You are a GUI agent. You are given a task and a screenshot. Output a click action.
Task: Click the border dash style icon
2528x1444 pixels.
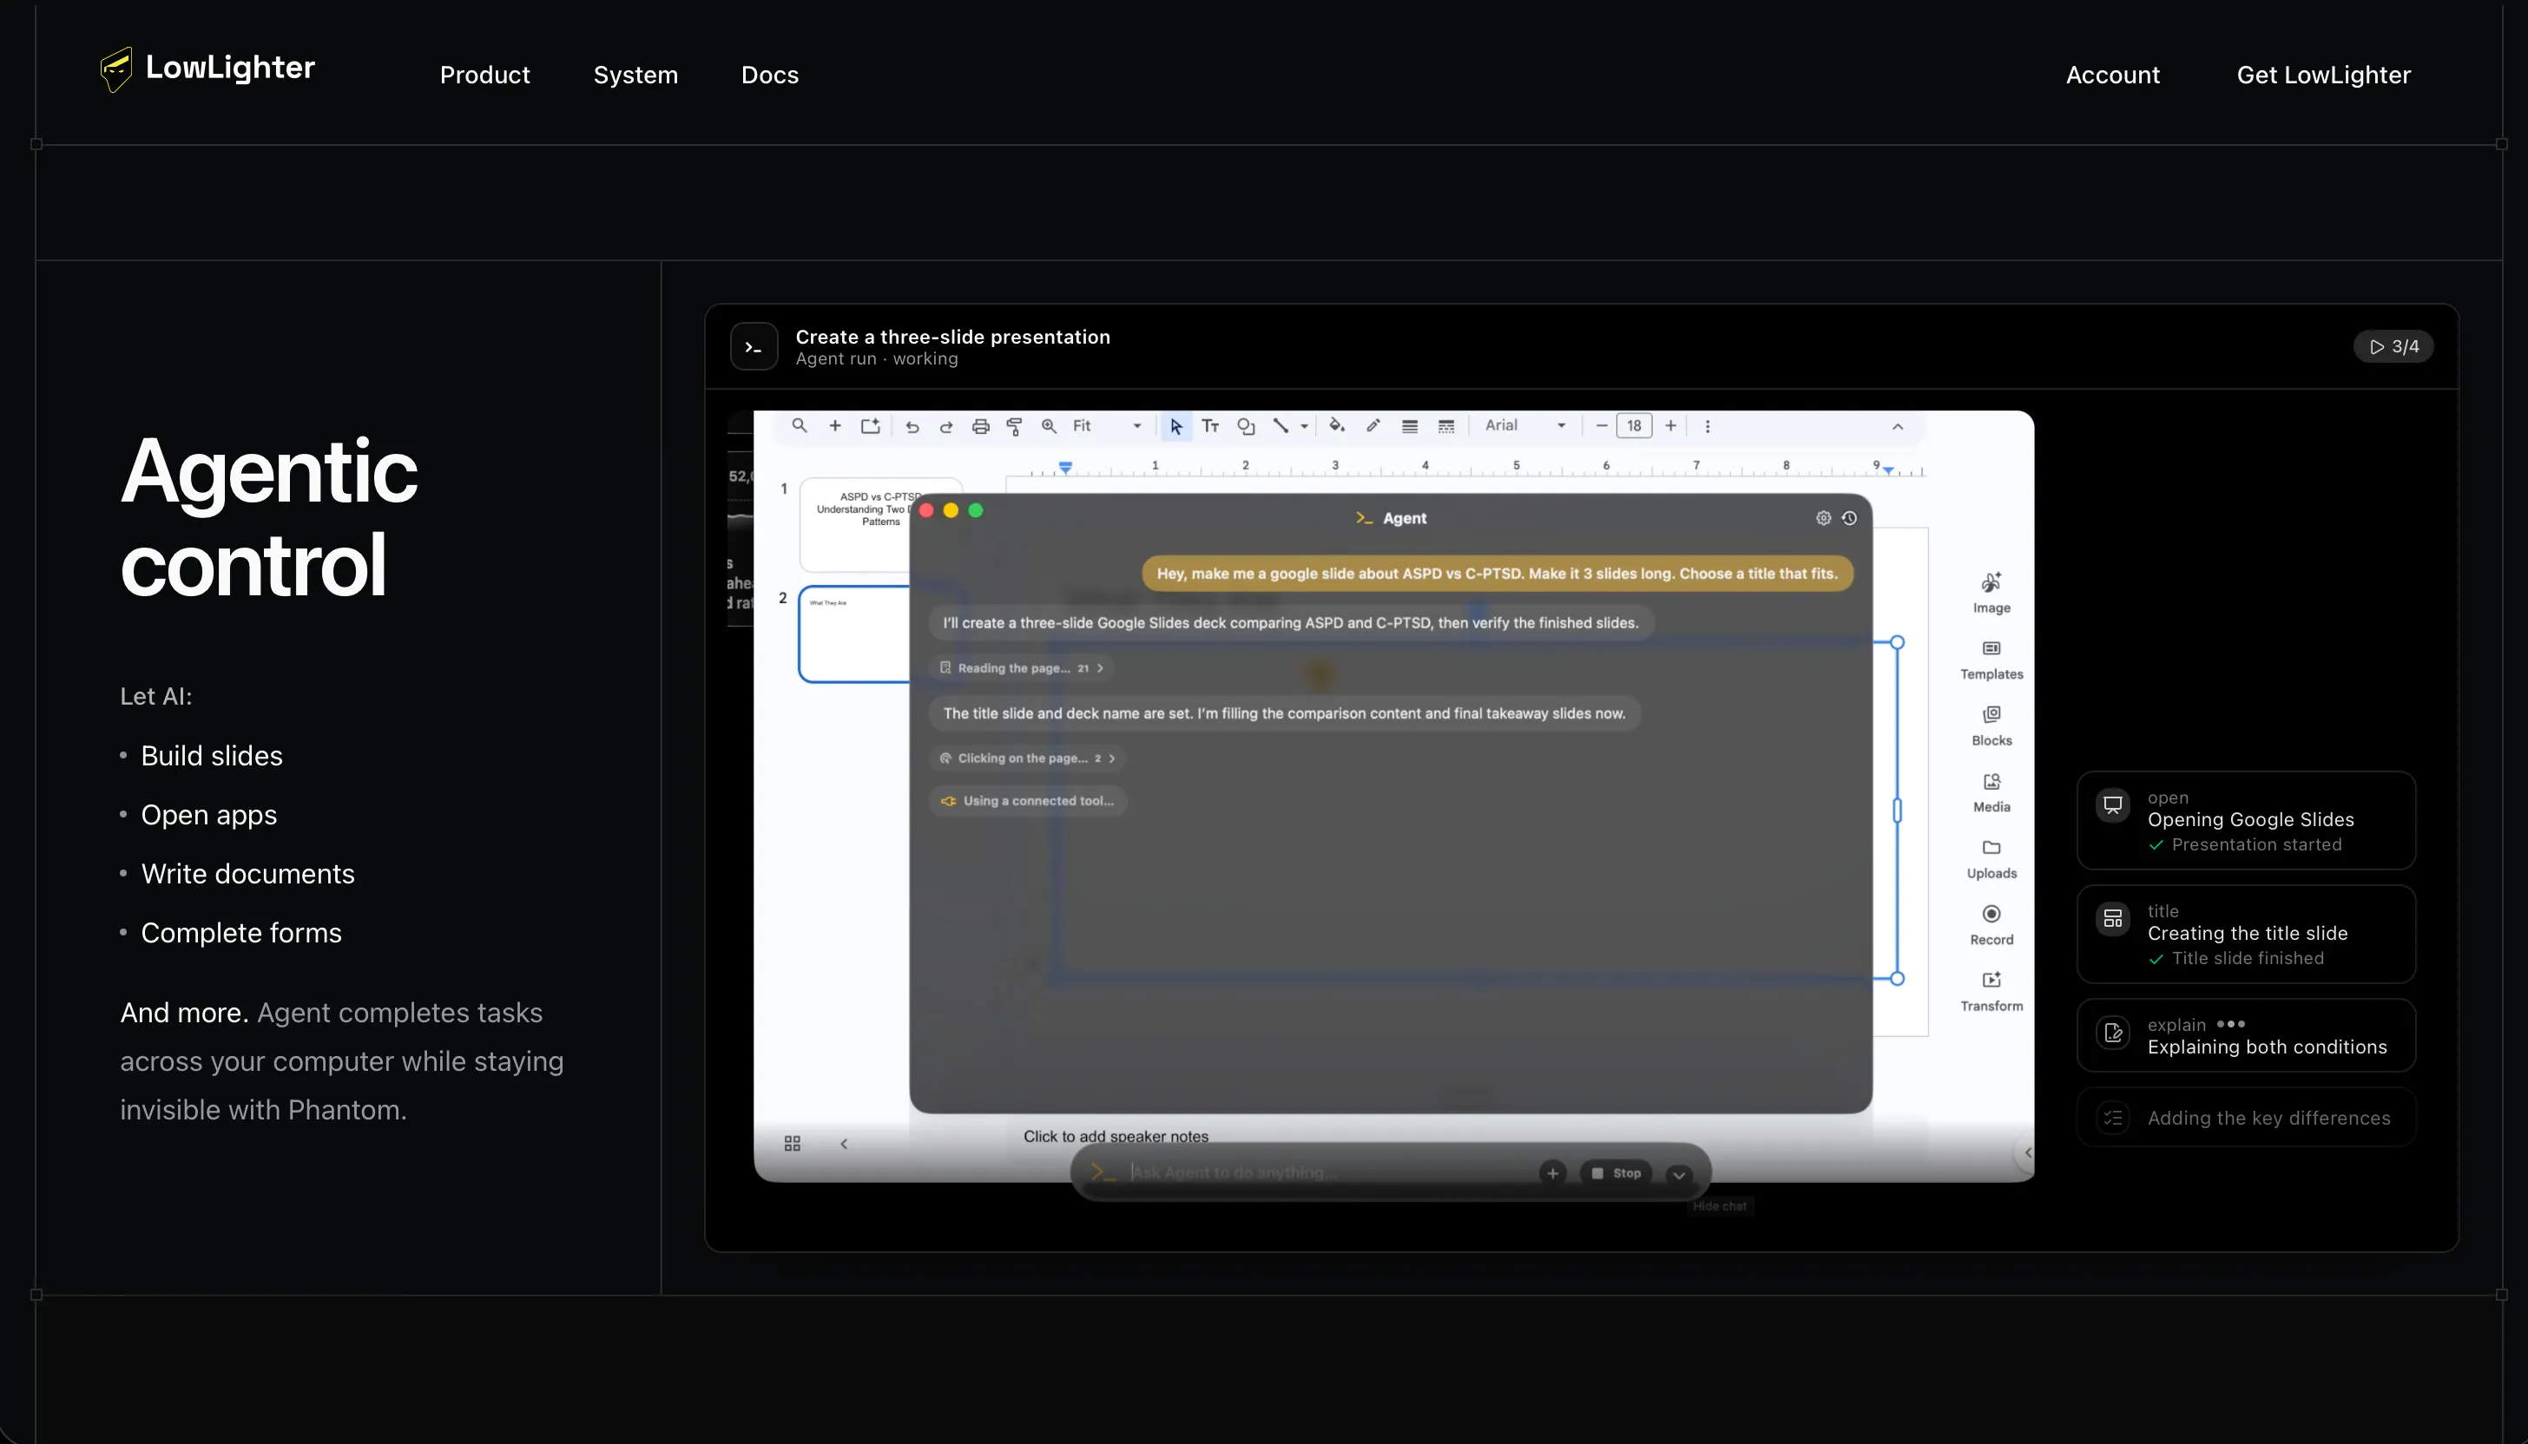tap(1446, 426)
